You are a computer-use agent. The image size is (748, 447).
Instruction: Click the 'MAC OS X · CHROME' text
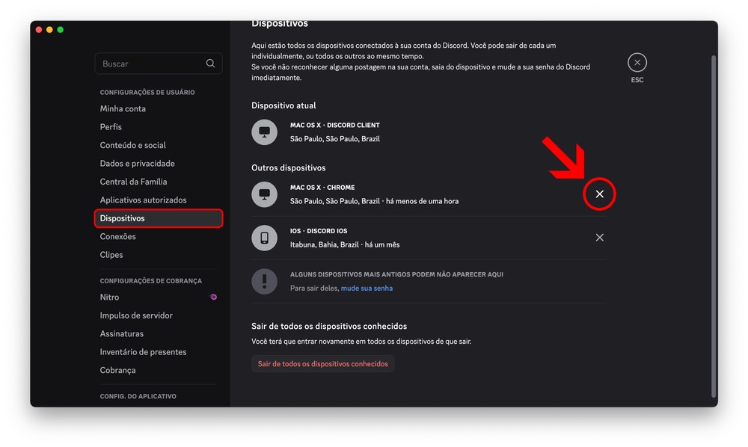322,188
